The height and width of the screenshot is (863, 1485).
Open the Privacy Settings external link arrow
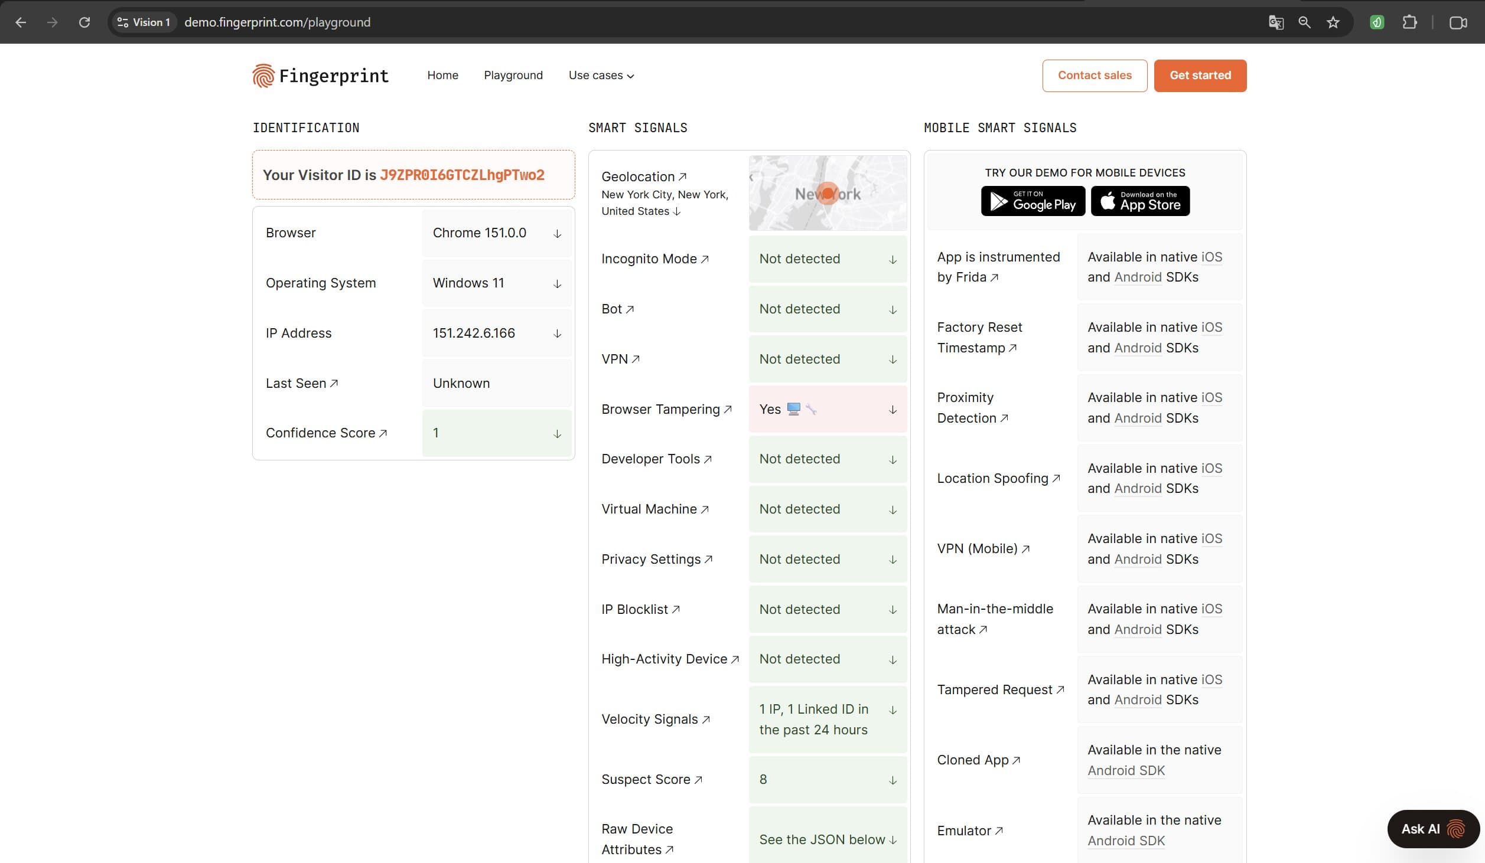[708, 559]
